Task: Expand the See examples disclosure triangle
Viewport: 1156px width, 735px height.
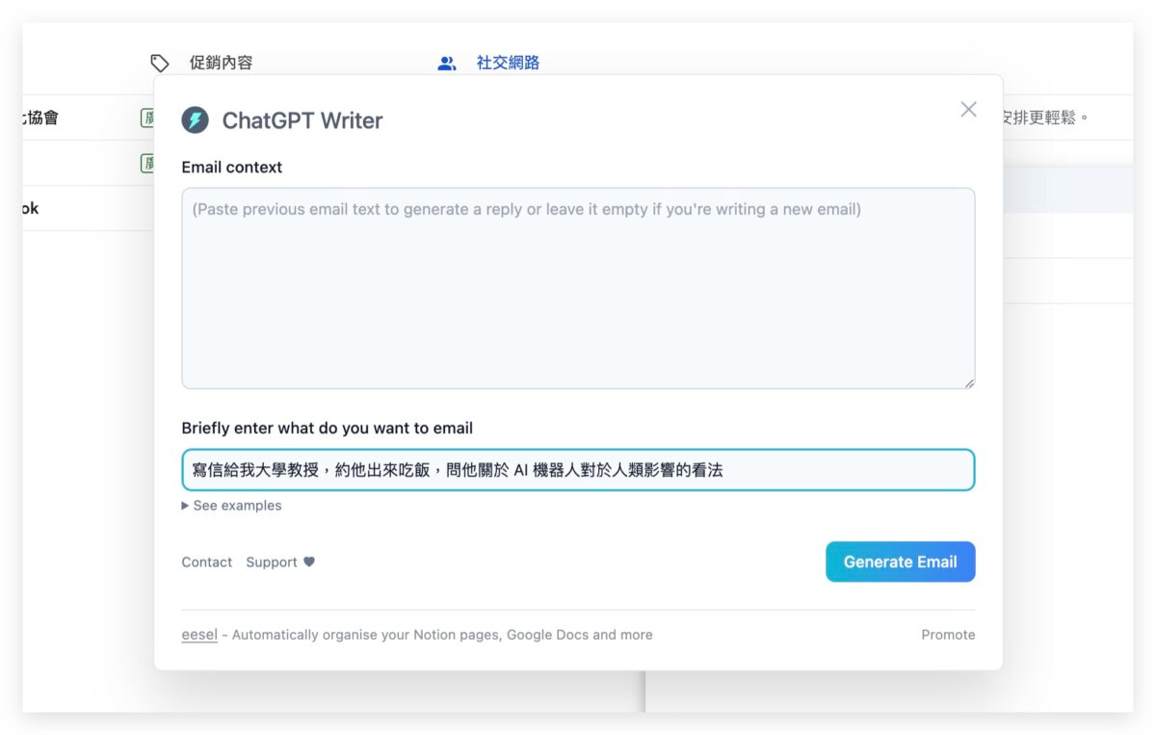Action: [x=185, y=506]
